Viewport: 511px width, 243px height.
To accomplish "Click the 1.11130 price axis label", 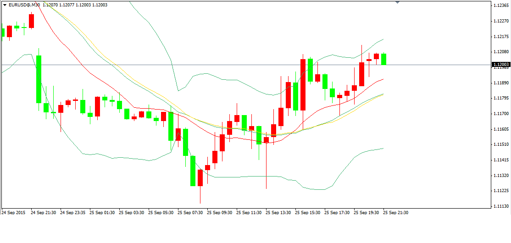I will (501, 206).
